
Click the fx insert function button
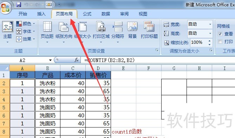point(77,60)
